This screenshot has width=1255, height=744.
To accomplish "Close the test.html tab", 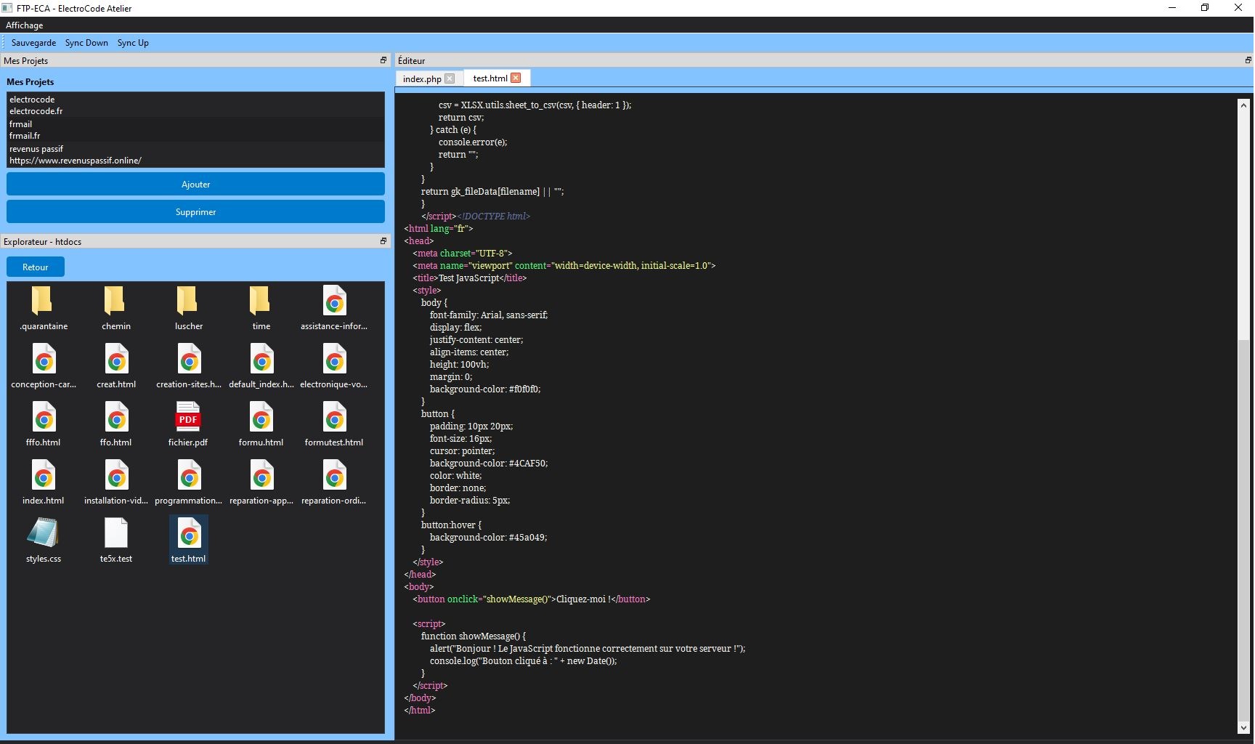I will click(516, 78).
